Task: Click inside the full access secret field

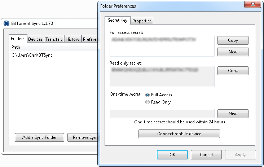Action: click(162, 46)
